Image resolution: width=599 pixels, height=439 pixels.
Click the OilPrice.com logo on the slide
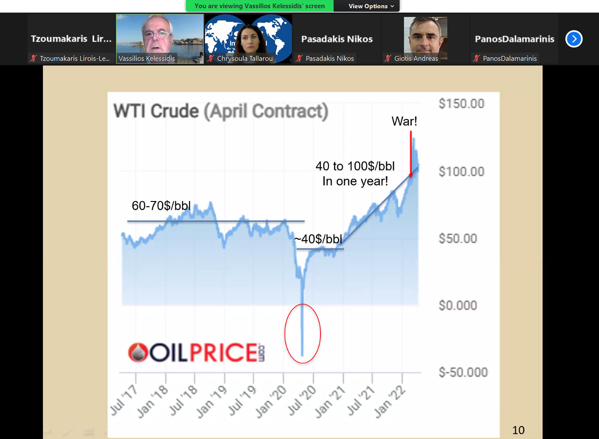196,352
